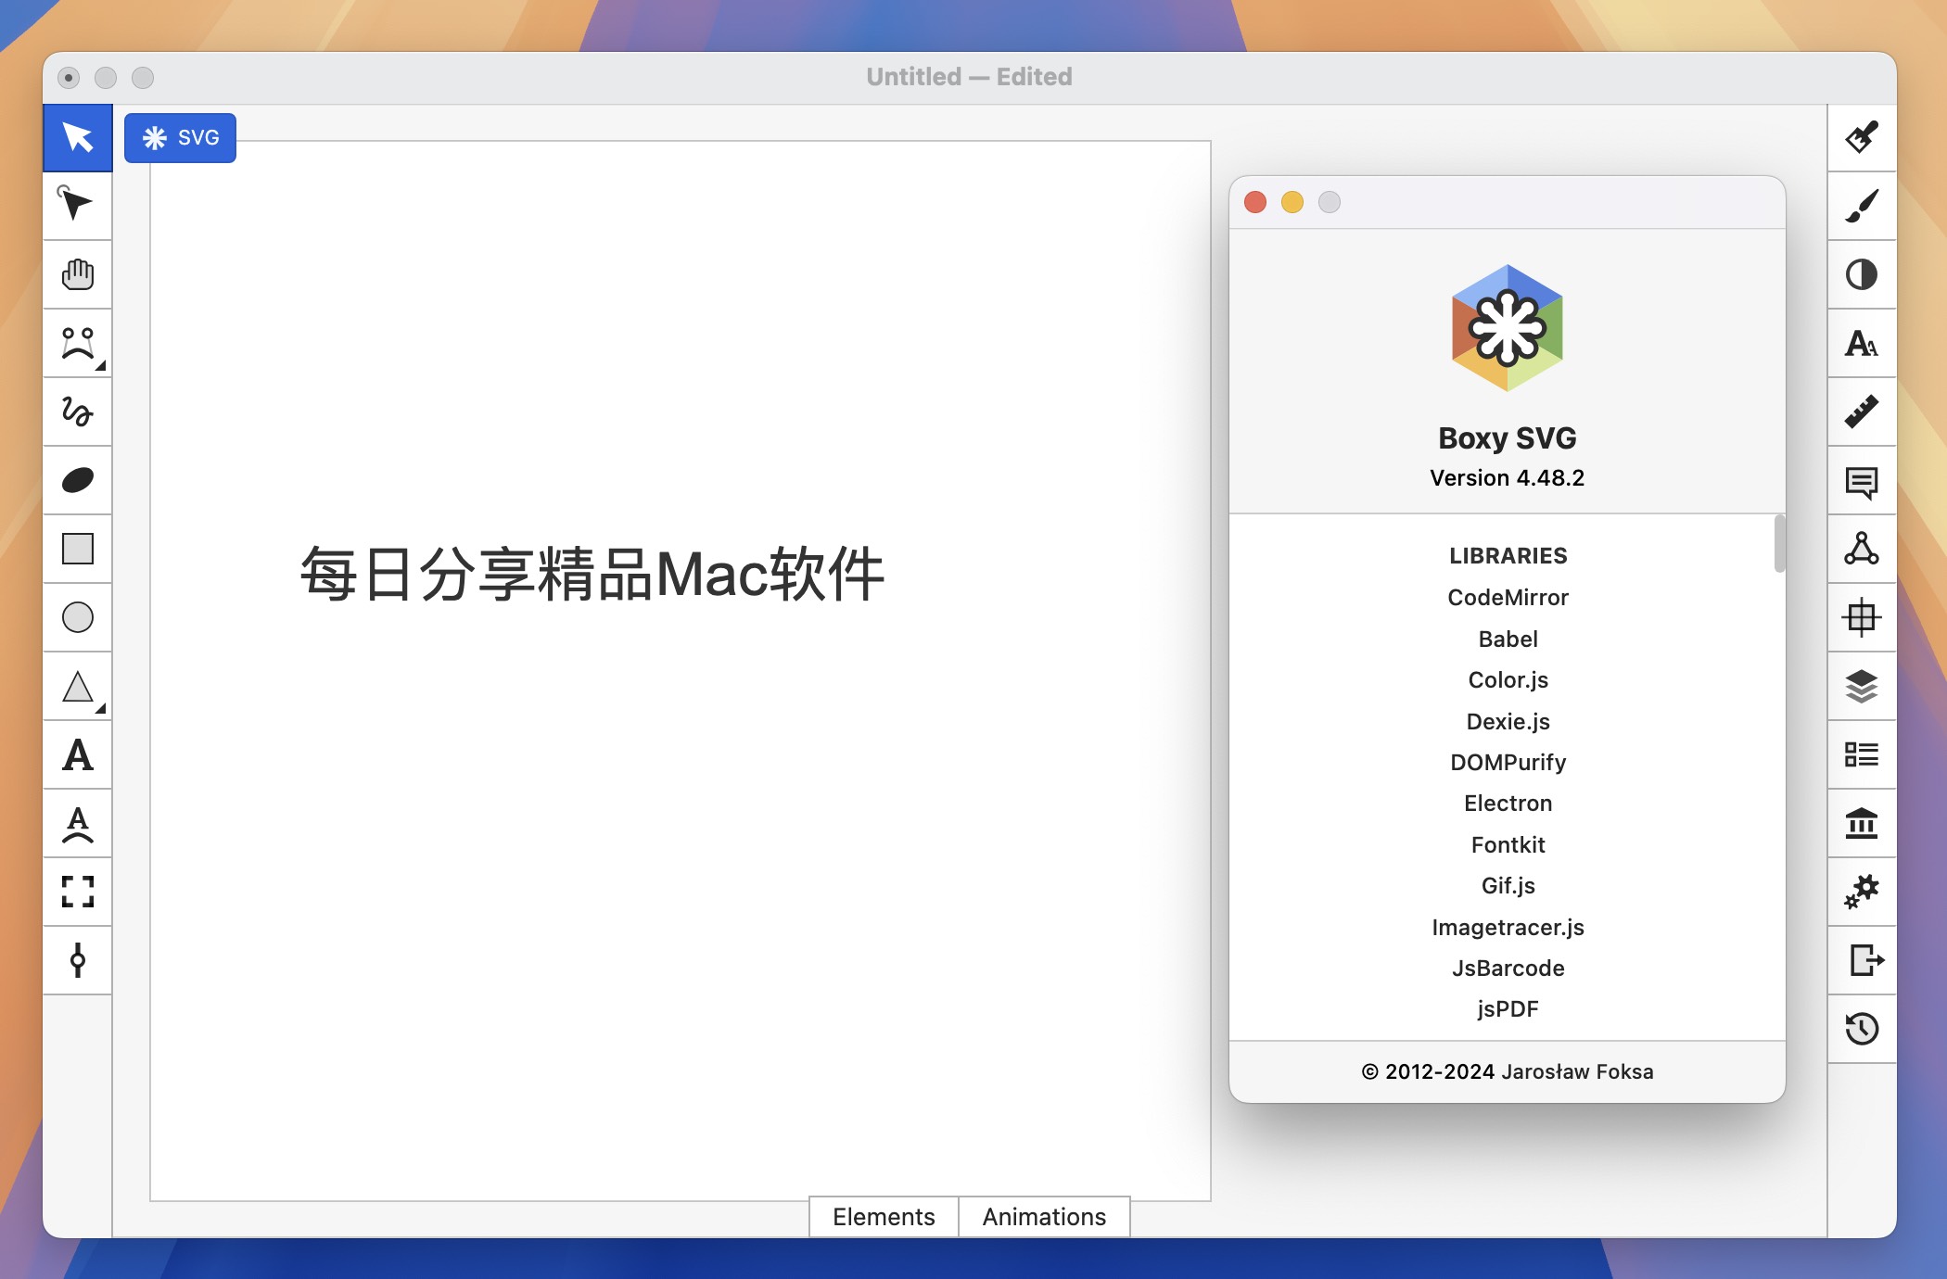Image resolution: width=1947 pixels, height=1279 pixels.
Task: Open the History clock panel
Action: pyautogui.click(x=1862, y=1029)
